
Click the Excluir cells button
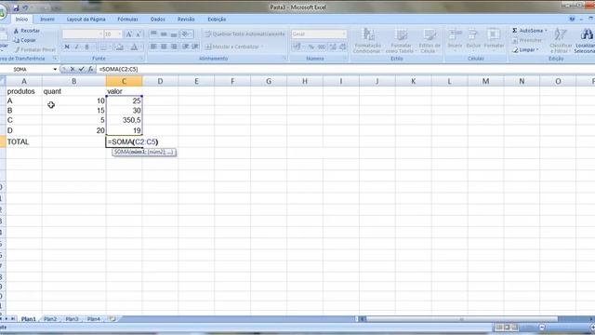pos(473,39)
